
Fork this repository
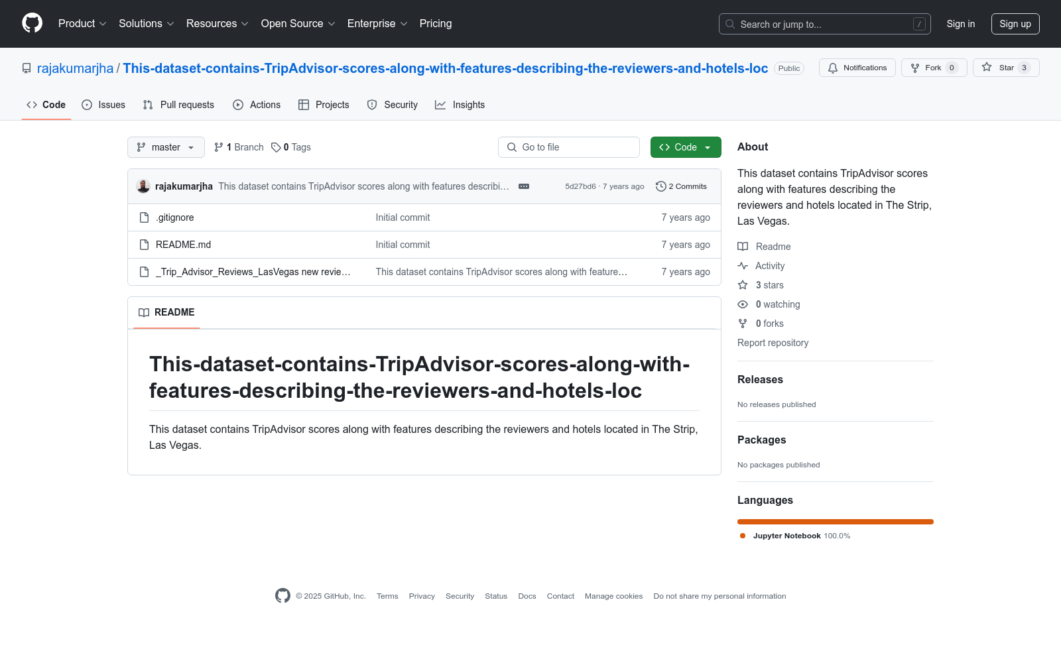click(x=934, y=68)
